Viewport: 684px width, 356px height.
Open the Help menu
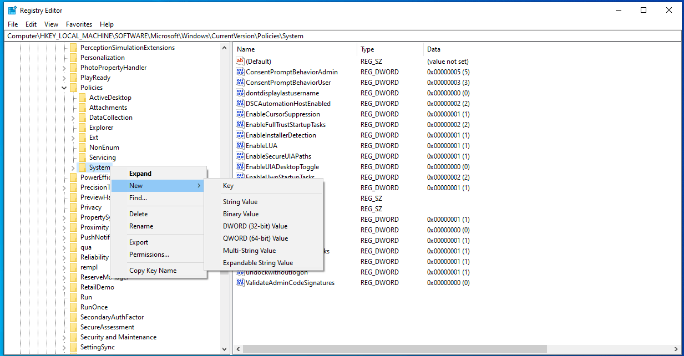107,24
